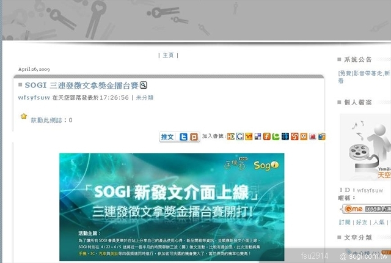Add bookmark using the last blue-yellow bookmark icon
Viewport: 391px width, 263px height.
pyautogui.click(x=321, y=136)
